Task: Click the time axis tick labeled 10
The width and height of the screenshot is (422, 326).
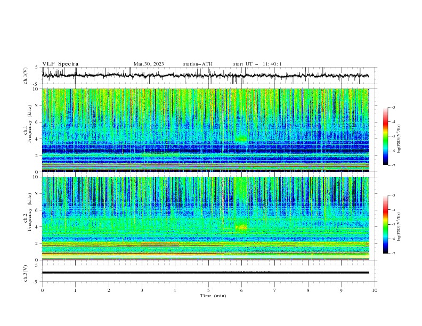Action: pos(375,290)
